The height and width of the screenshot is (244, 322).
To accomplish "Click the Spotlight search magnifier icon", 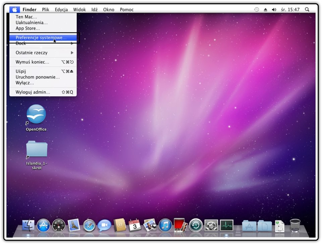I will coord(307,9).
